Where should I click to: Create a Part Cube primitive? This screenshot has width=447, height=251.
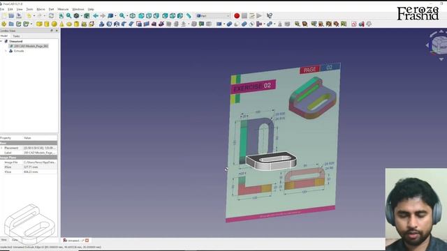pyautogui.click(x=39, y=24)
